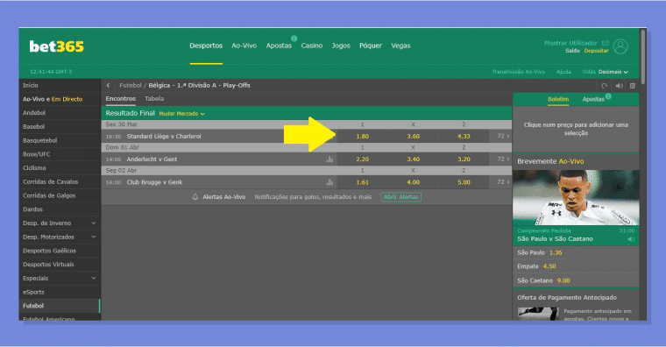This screenshot has width=666, height=347.
Task: Pick Empate at 4.50
Action: click(x=576, y=266)
